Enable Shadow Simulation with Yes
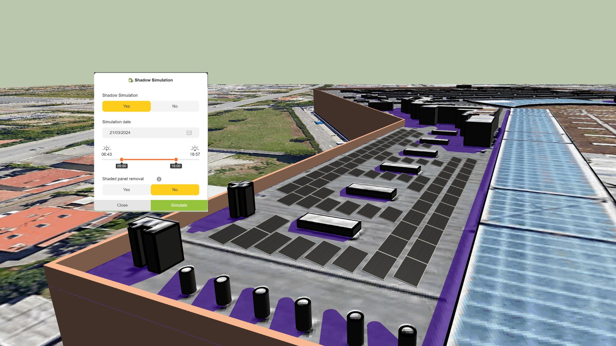This screenshot has width=616, height=346. [x=126, y=106]
